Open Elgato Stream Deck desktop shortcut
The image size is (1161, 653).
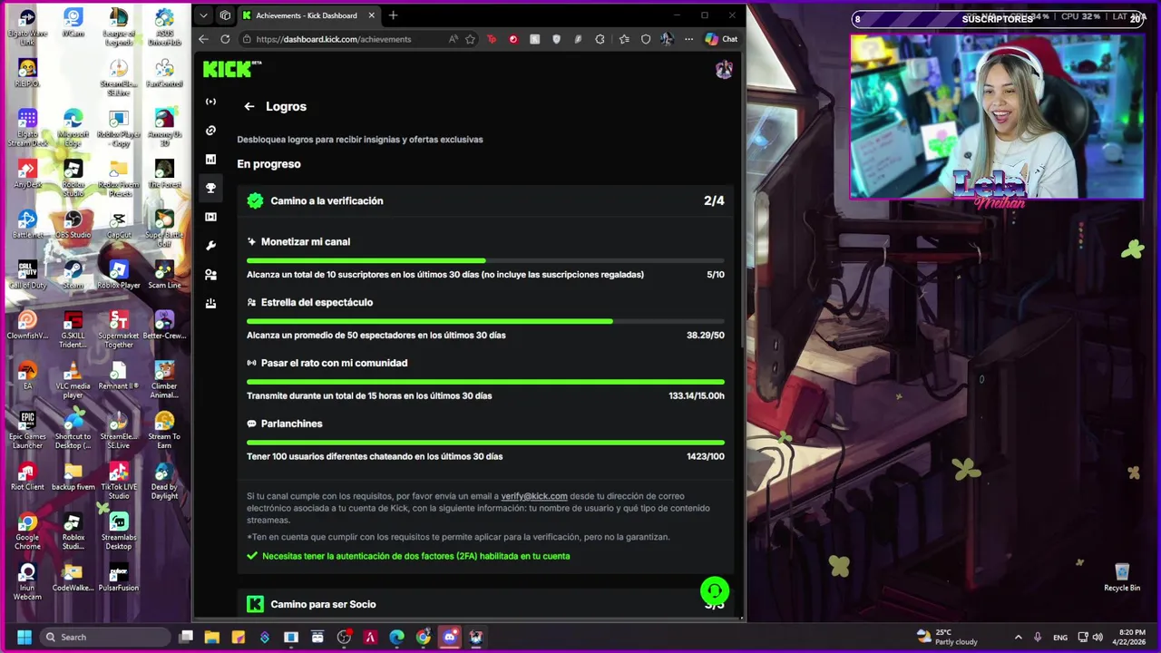click(x=27, y=128)
